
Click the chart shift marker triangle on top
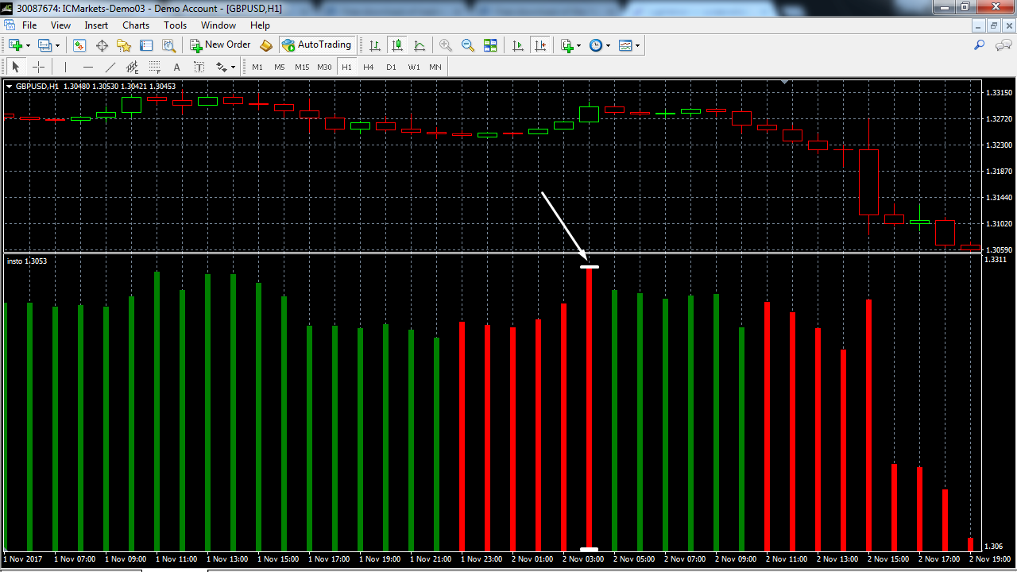point(785,81)
